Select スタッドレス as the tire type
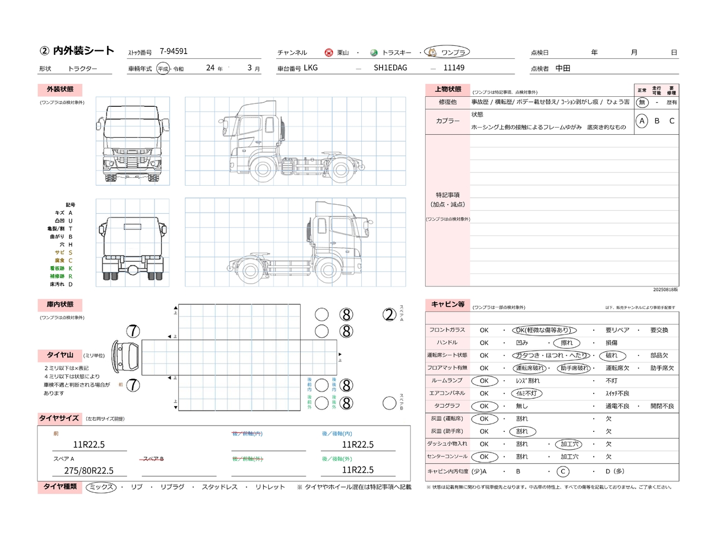The width and height of the screenshot is (717, 537). (220, 487)
